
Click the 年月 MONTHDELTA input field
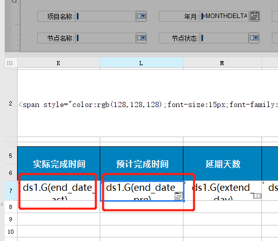(x=225, y=17)
